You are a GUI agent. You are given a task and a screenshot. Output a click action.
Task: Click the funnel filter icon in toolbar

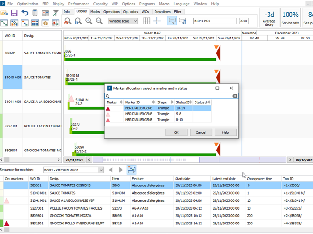55,13
